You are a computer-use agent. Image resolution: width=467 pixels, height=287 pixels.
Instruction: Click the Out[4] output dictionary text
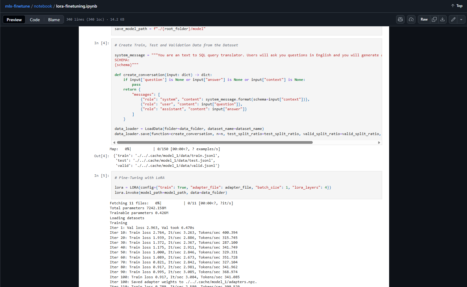(x=166, y=160)
